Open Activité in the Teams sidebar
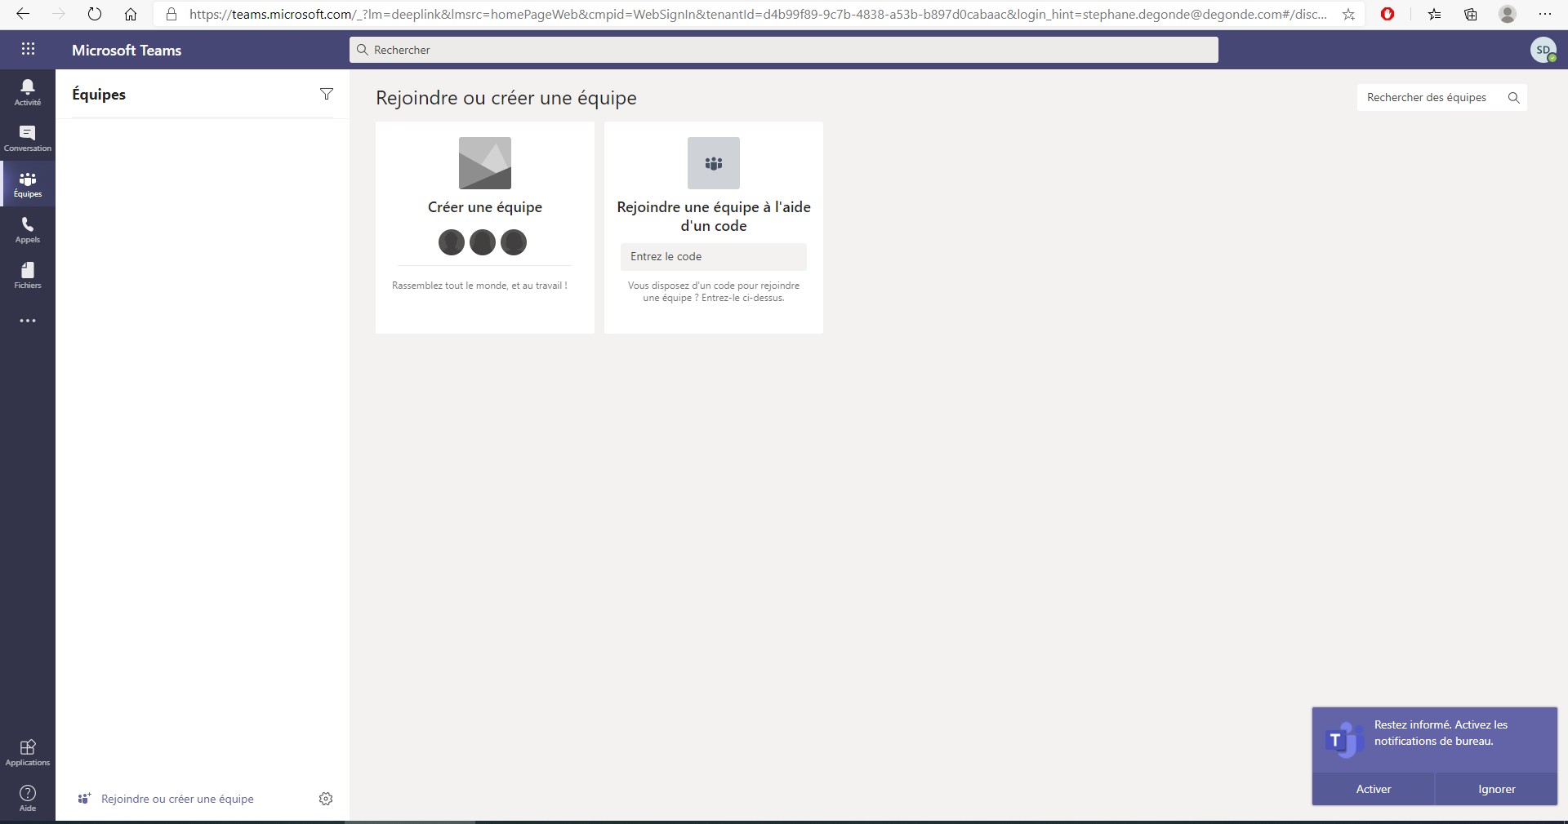 pos(28,92)
